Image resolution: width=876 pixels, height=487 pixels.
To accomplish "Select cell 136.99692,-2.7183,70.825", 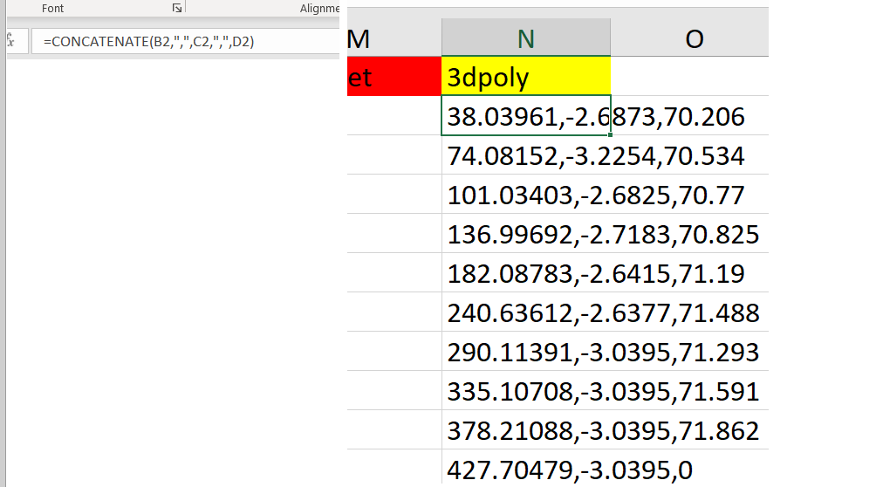I will [526, 233].
